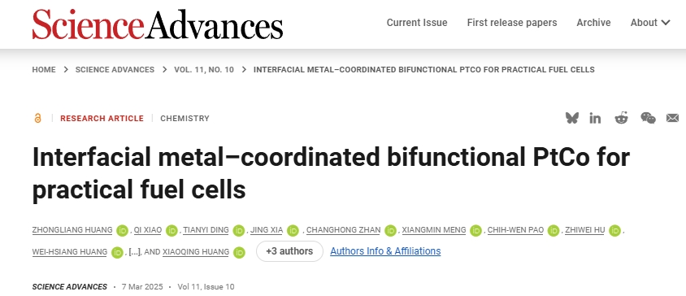The image size is (686, 296).
Task: Click the HOME breadcrumb link
Action: pyautogui.click(x=44, y=70)
